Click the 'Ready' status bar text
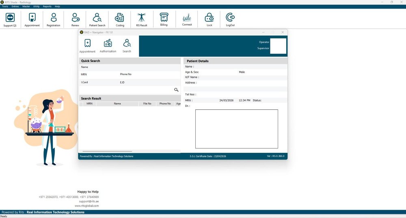Screen dimensions: 406x218 pos(4,216)
